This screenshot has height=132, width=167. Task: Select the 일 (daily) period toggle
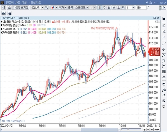(x=100, y=8)
